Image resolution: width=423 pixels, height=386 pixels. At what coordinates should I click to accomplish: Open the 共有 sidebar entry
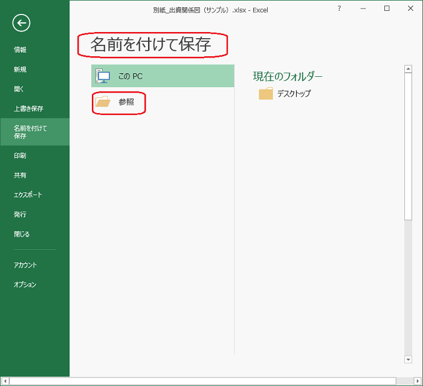20,175
